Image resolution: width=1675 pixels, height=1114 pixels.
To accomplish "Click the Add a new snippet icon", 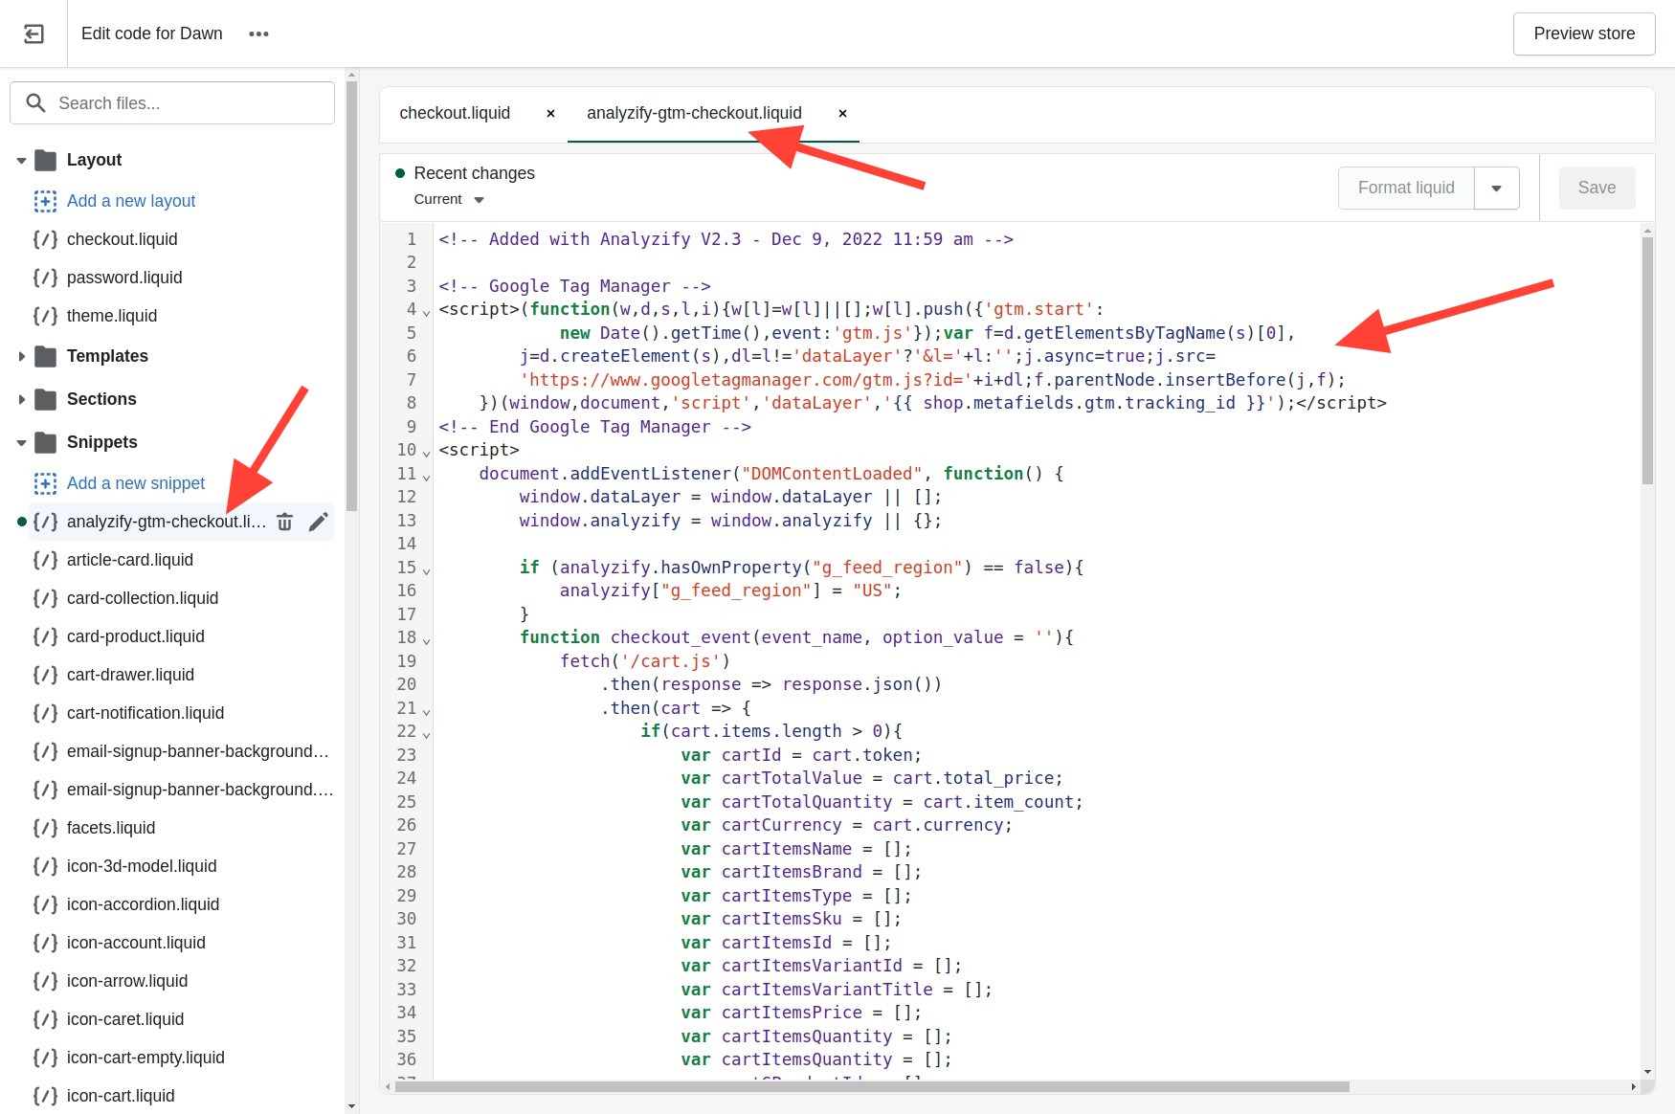I will (x=45, y=483).
